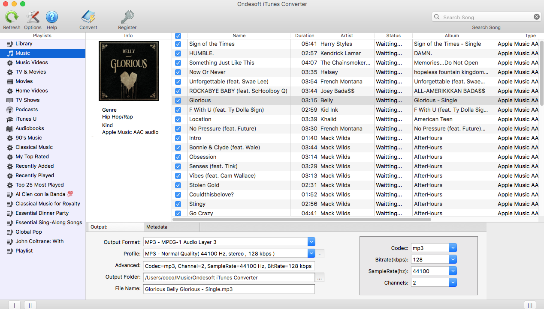544x309 pixels.
Task: Switch to the Metadata tab
Action: [x=172, y=227]
